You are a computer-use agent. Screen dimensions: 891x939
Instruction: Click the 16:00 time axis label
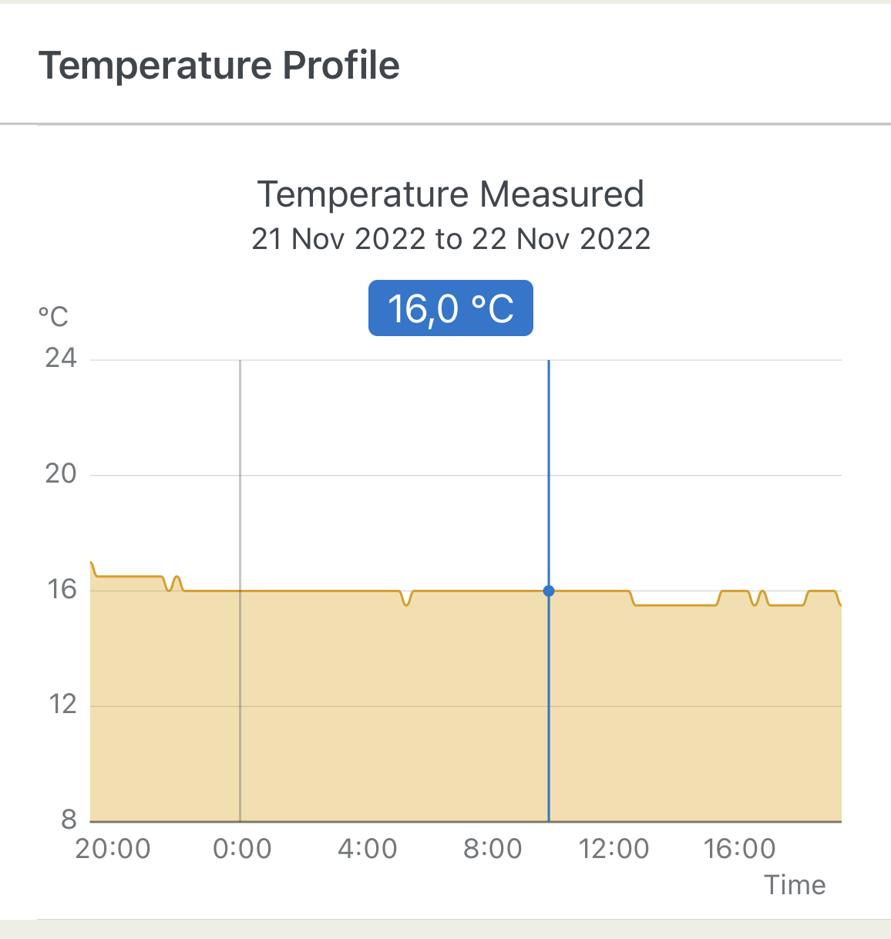(739, 849)
